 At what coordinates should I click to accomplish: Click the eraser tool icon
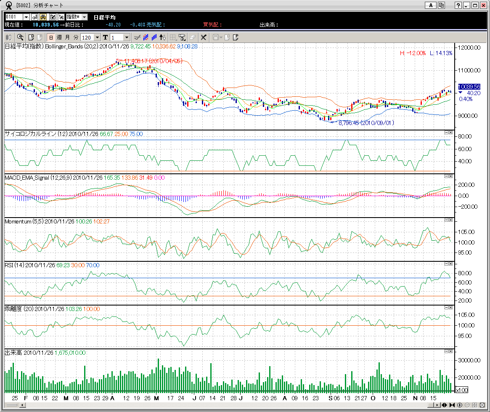(192, 37)
